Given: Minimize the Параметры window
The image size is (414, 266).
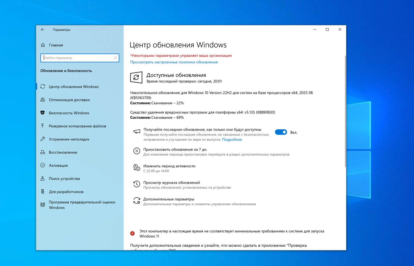Looking at the screenshot, I should pyautogui.click(x=315, y=30).
